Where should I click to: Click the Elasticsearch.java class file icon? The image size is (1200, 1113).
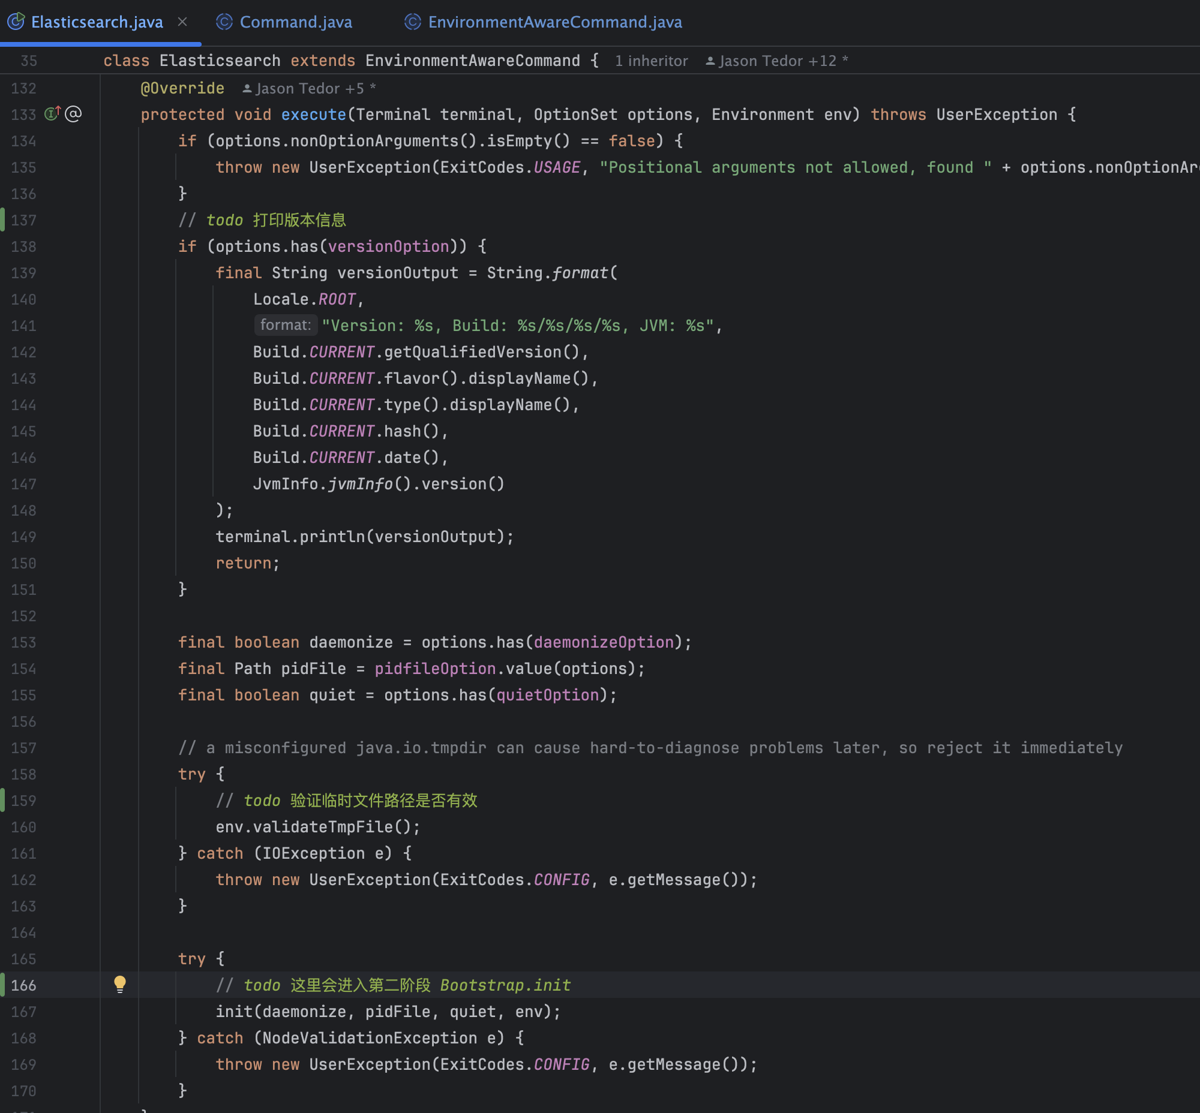pos(16,22)
